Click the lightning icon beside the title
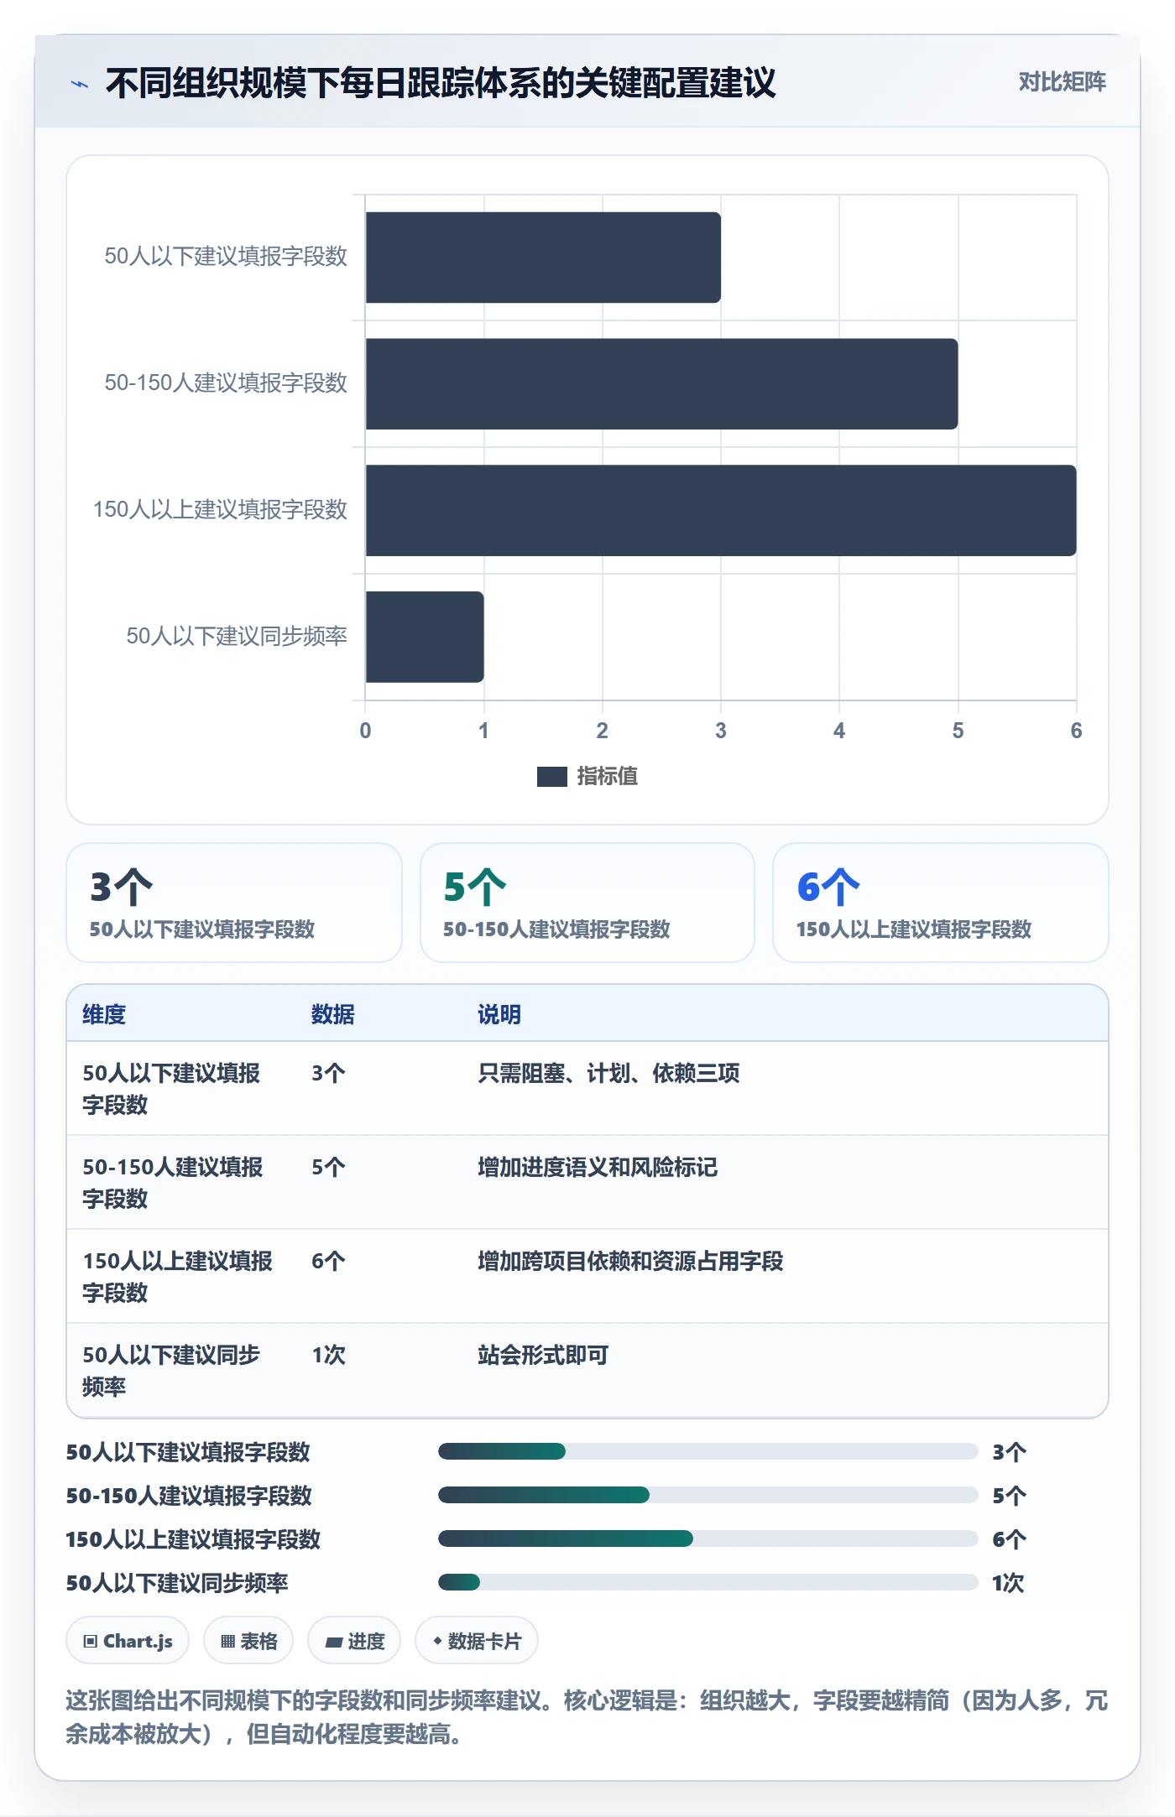This screenshot has height=1817, width=1175. (80, 84)
